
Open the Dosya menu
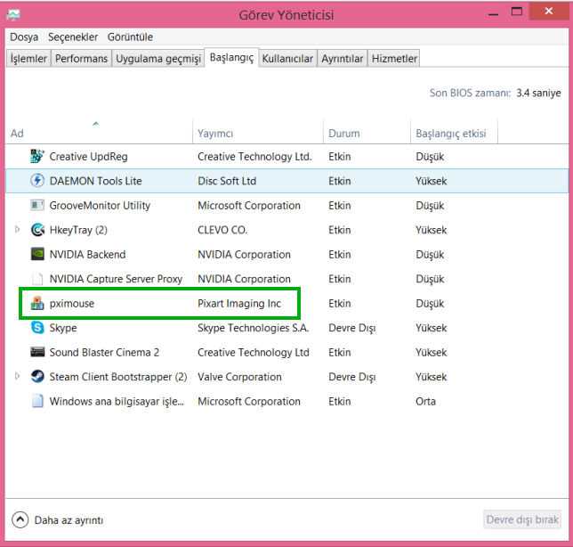coord(24,37)
